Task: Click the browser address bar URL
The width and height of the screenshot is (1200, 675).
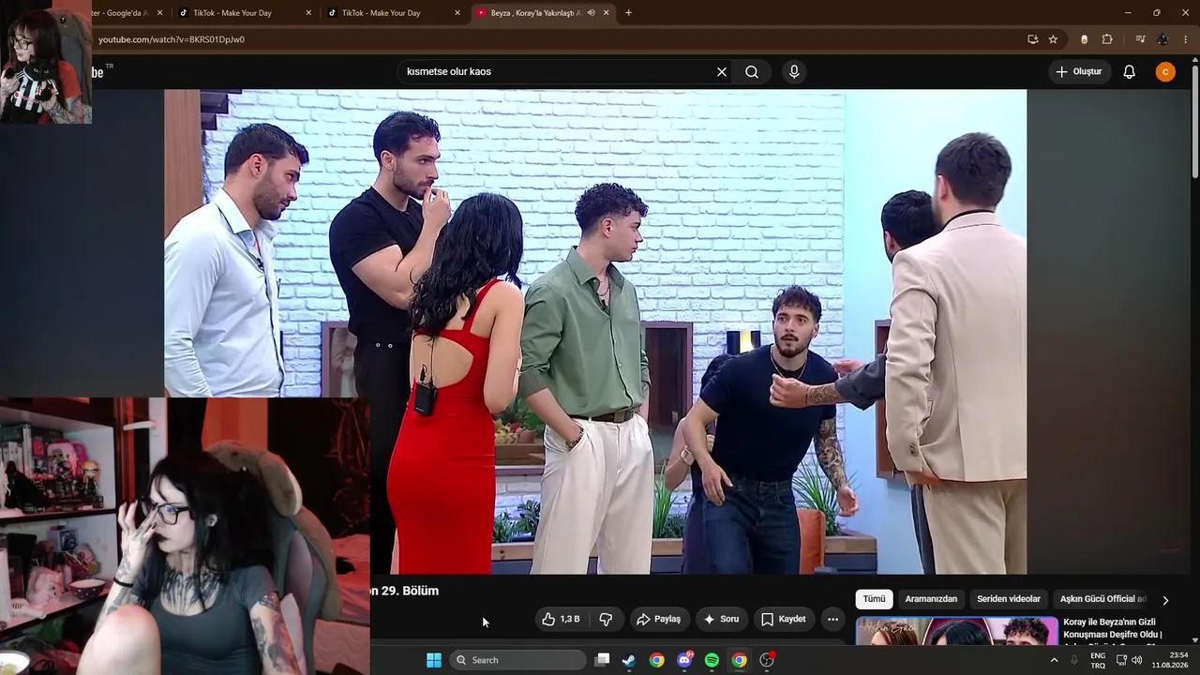Action: coord(172,39)
